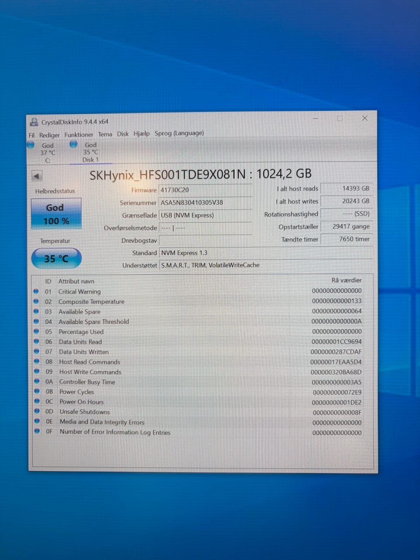The height and width of the screenshot is (560, 420).
Task: Click the Standard NVM Express 1.3 field
Action: tap(266, 253)
